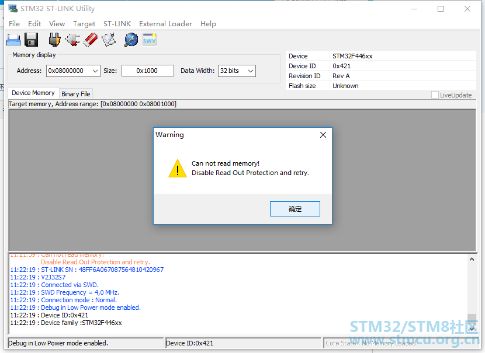
Task: Click the Connect to target plug icon
Action: point(54,40)
